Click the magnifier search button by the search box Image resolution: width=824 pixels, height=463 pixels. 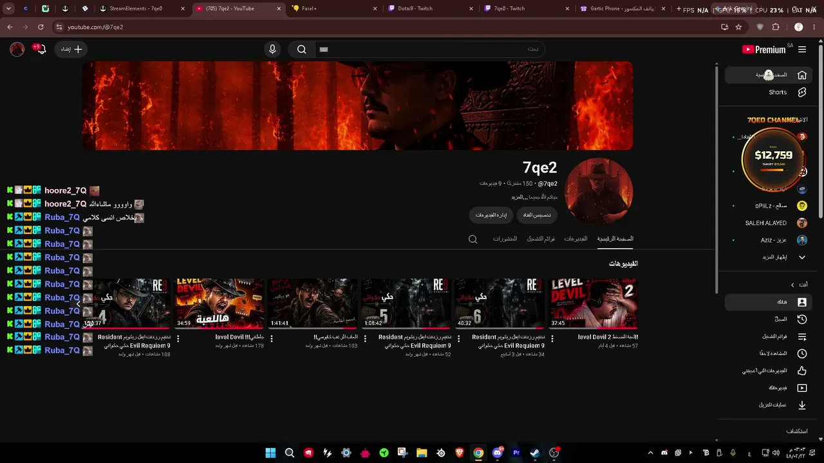[x=301, y=50]
